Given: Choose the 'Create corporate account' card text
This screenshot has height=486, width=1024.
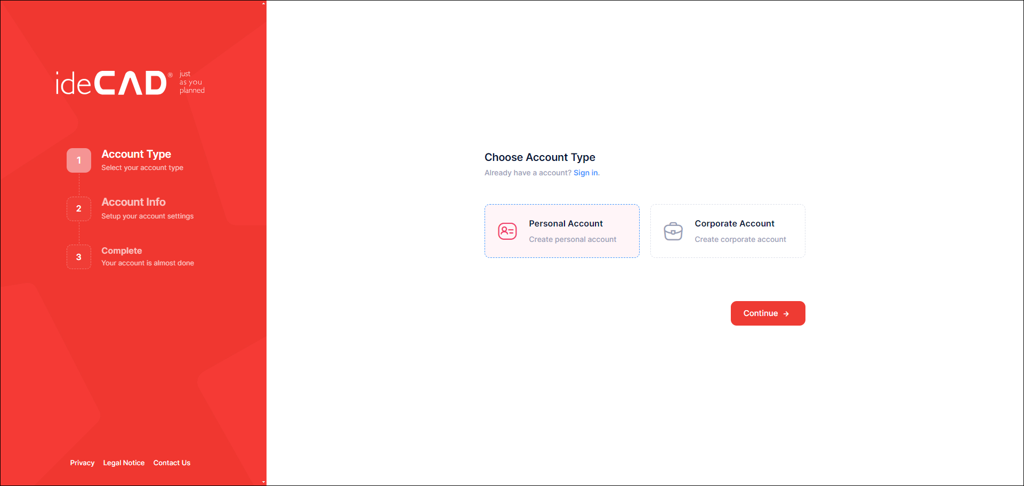Looking at the screenshot, I should (x=740, y=240).
